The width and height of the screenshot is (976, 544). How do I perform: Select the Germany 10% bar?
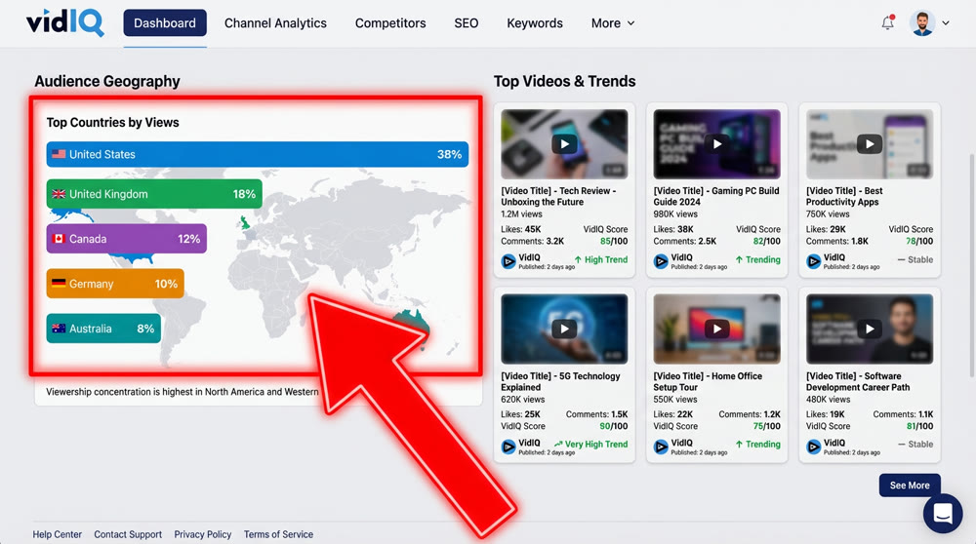tap(115, 284)
